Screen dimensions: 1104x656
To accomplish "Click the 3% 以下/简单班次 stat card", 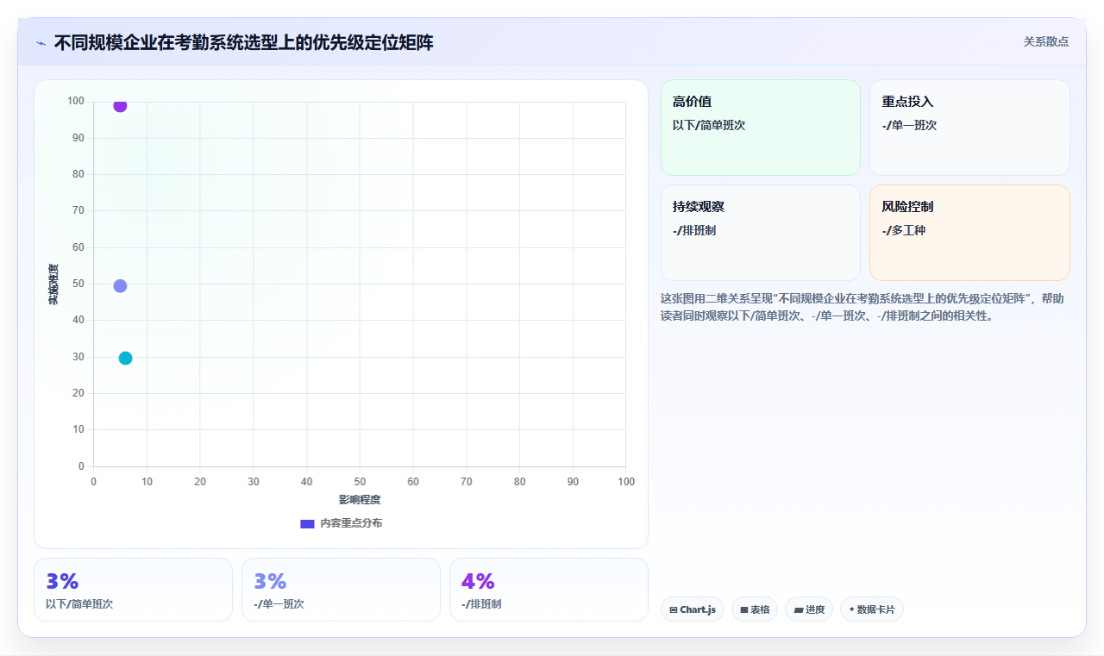I will (133, 590).
